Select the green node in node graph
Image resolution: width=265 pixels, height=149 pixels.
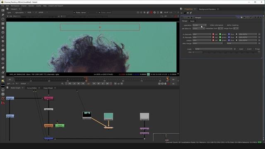click(x=60, y=126)
